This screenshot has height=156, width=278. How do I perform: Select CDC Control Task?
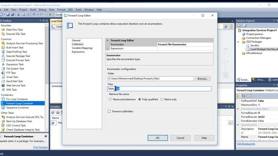point(16,126)
